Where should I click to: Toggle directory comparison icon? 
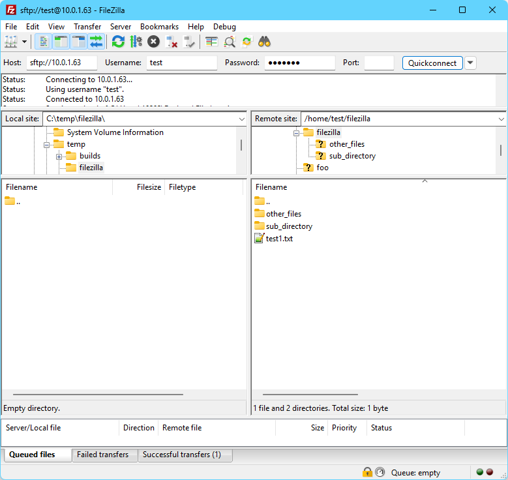(x=230, y=42)
